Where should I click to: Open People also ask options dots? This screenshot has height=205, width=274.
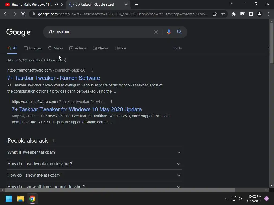(54, 140)
